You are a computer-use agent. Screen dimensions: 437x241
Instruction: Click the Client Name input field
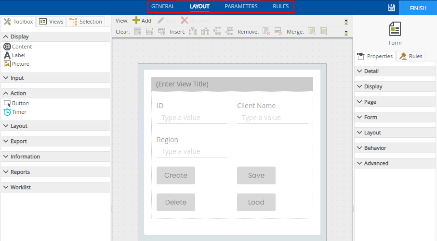click(272, 118)
